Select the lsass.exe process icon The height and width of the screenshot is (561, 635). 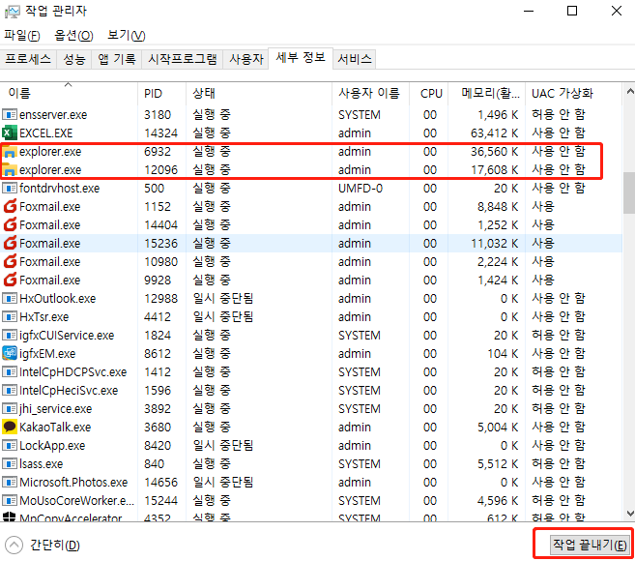click(x=11, y=463)
